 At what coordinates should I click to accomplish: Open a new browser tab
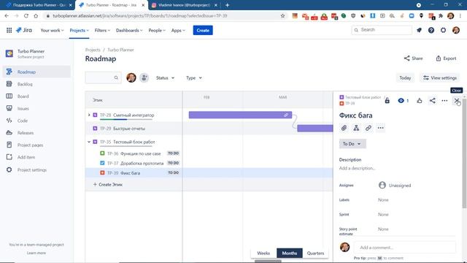[x=227, y=5]
